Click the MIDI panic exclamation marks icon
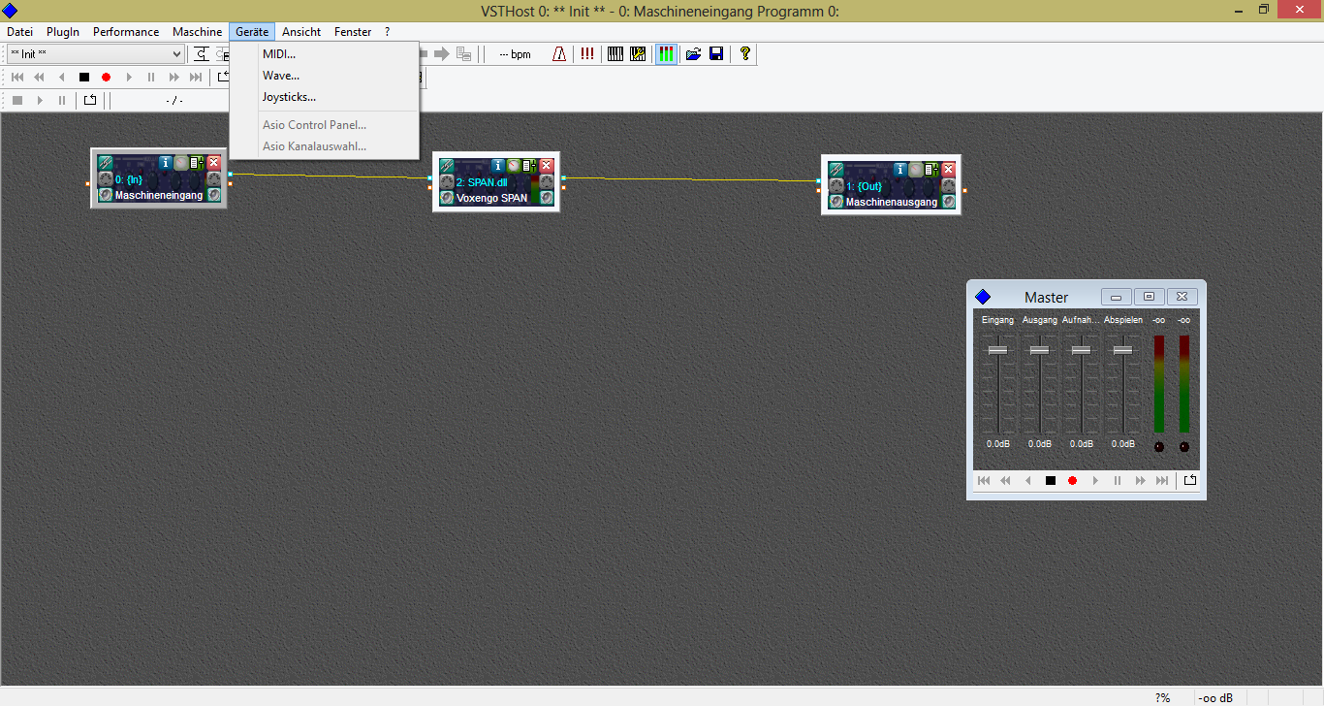1324x706 pixels. [587, 54]
